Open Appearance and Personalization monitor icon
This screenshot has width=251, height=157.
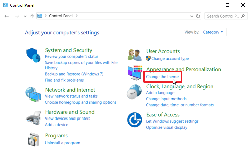(x=135, y=73)
